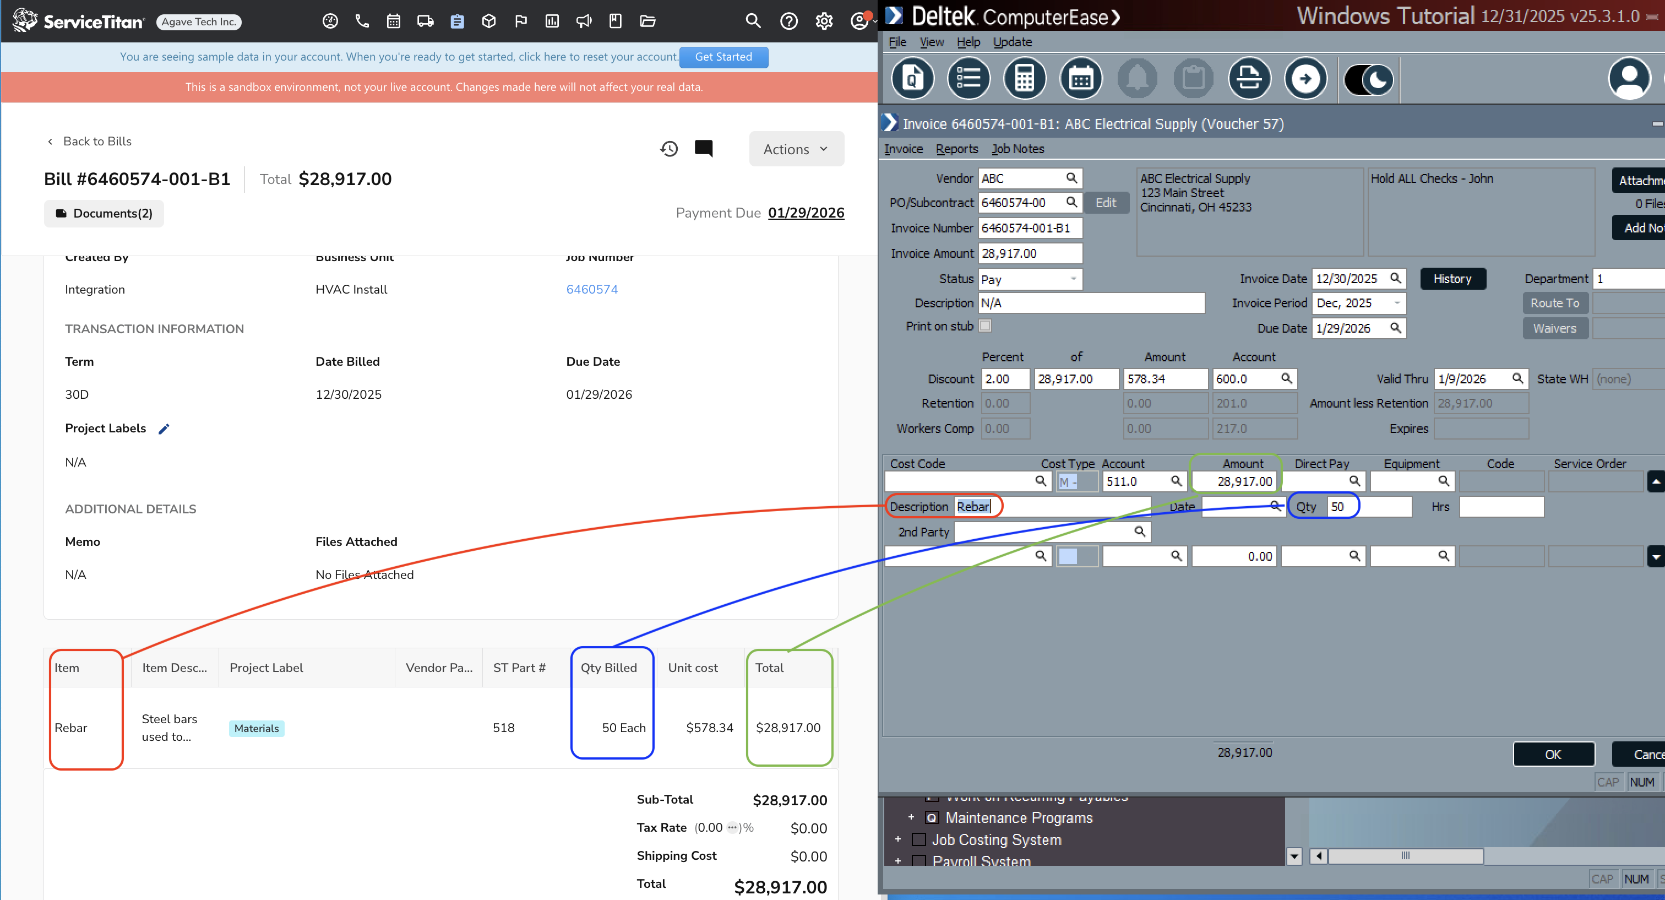1665x900 pixels.
Task: Toggle the dark mode switch in ComputerEase
Action: [1368, 78]
